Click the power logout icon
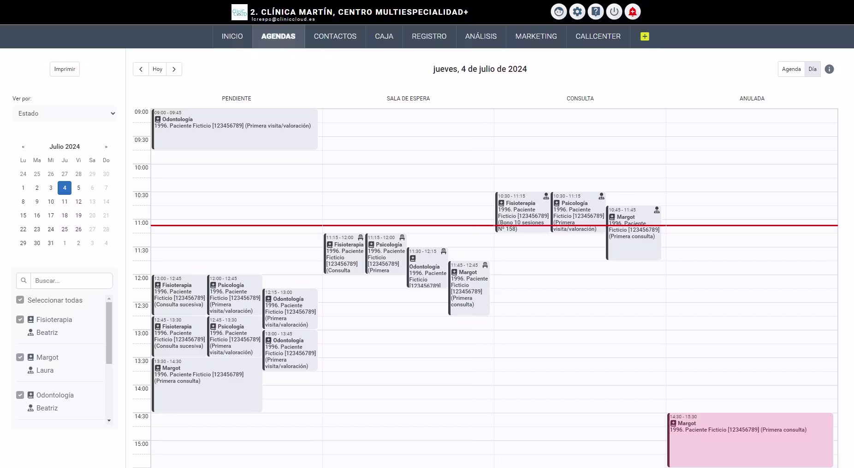The height and width of the screenshot is (468, 854). click(614, 12)
